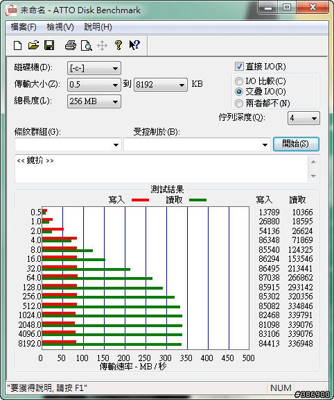334x400 pixels.
Task: Click write value 54136 for 2.0 row
Action: (269, 231)
